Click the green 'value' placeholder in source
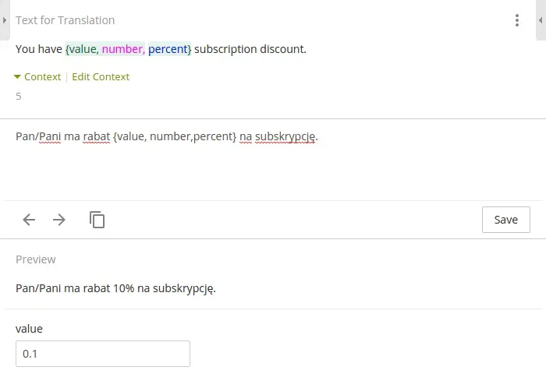This screenshot has width=546, height=381. coord(82,49)
